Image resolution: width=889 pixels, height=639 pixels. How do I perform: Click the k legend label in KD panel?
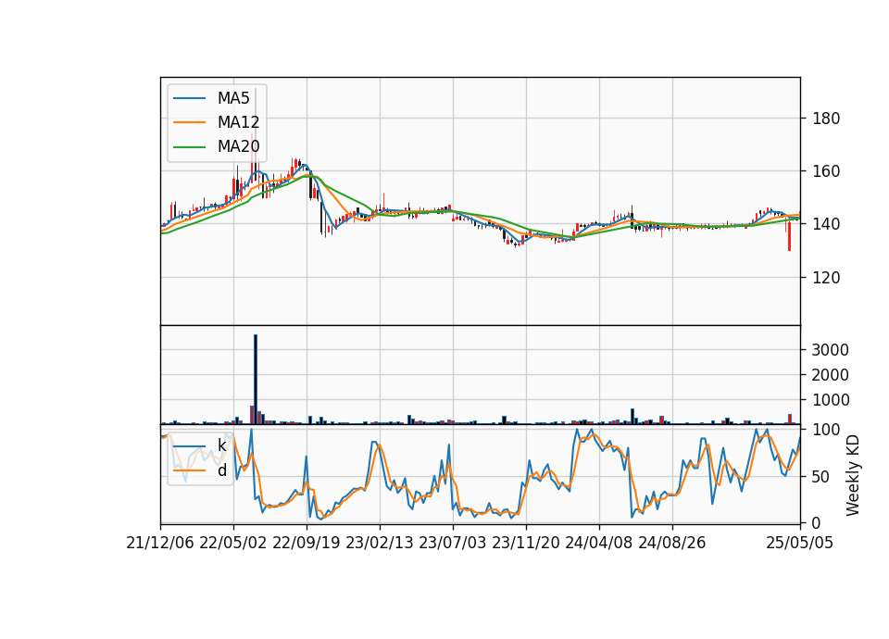pyautogui.click(x=221, y=445)
